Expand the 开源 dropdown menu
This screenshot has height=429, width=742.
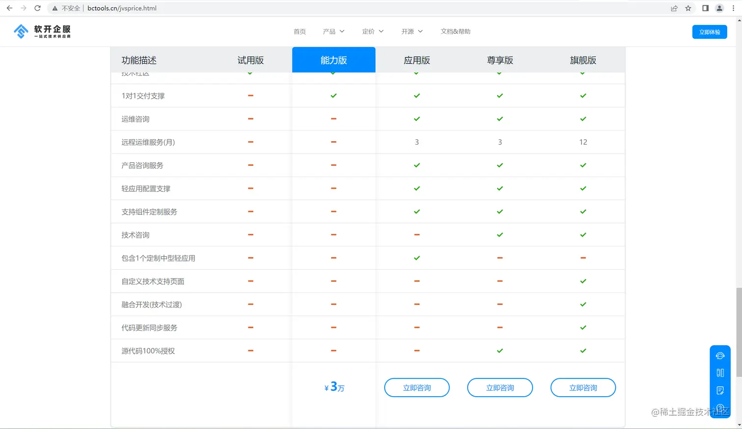[412, 31]
